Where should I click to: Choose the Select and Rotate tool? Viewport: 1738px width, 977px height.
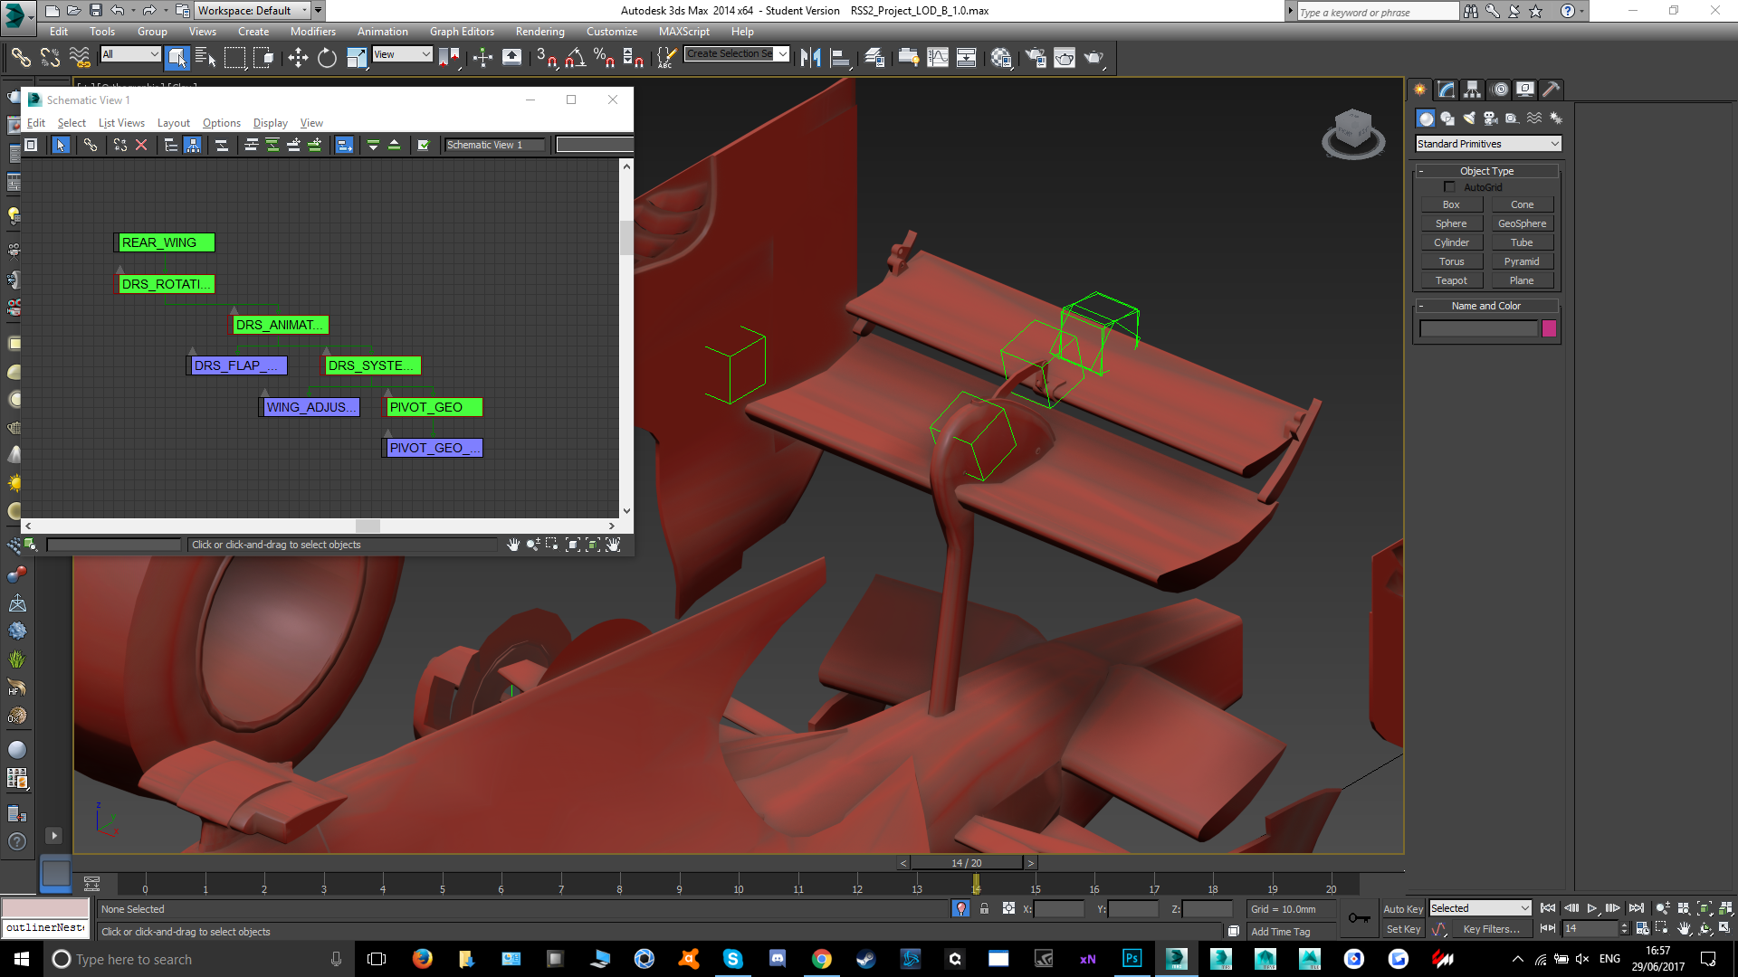327,58
